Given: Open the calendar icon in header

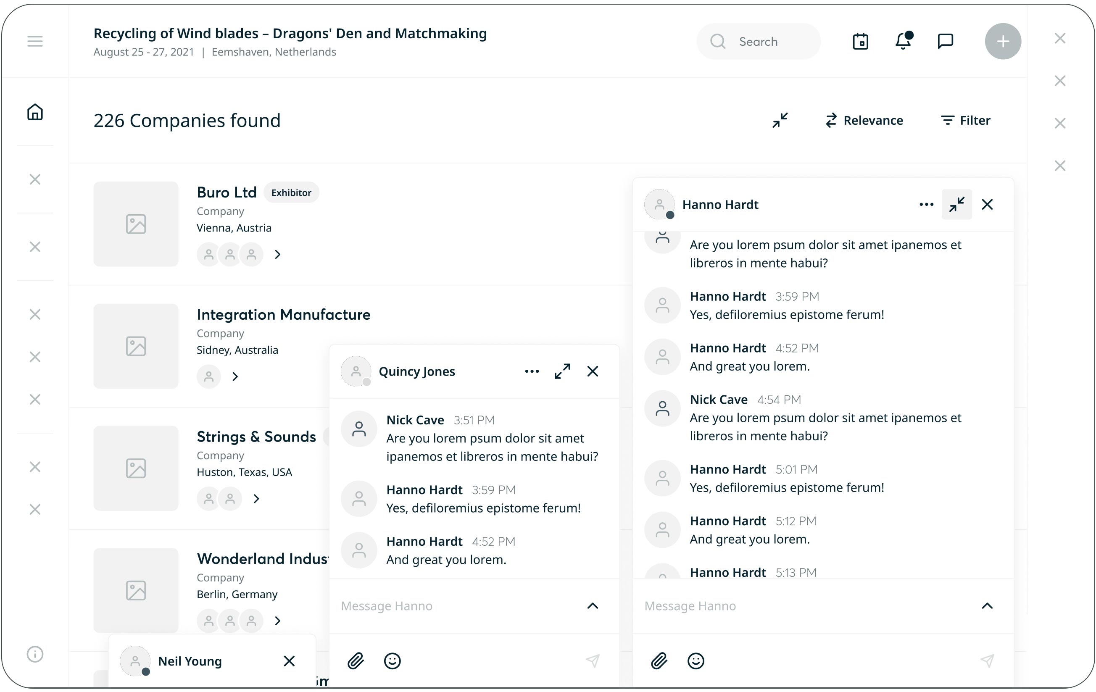Looking at the screenshot, I should 860,42.
